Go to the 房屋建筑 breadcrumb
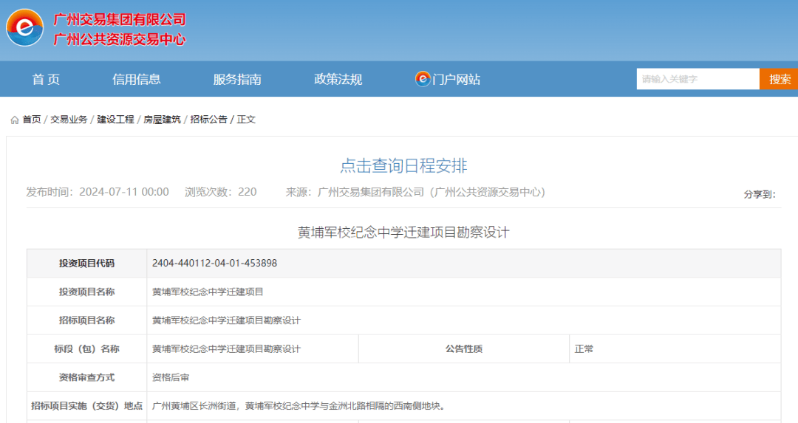This screenshot has width=798, height=423. pyautogui.click(x=162, y=120)
